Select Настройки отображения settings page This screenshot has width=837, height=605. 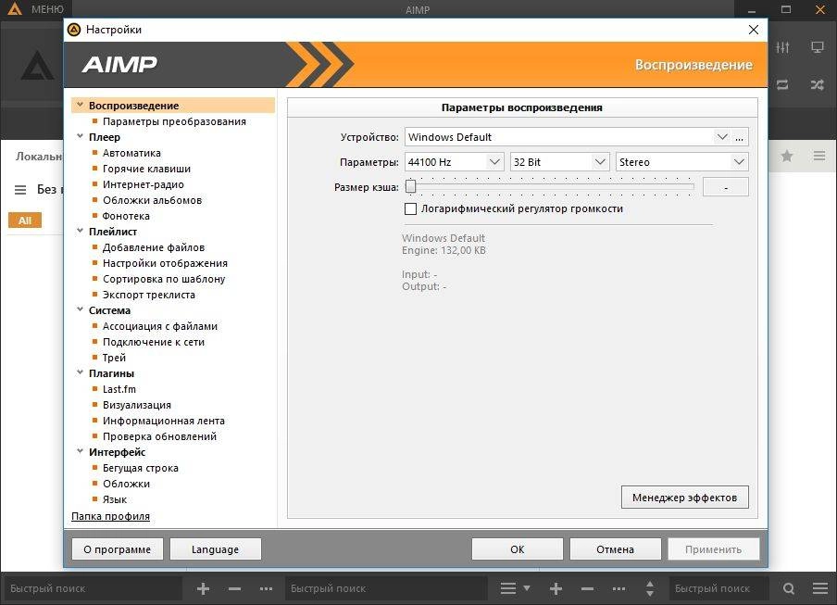click(165, 263)
